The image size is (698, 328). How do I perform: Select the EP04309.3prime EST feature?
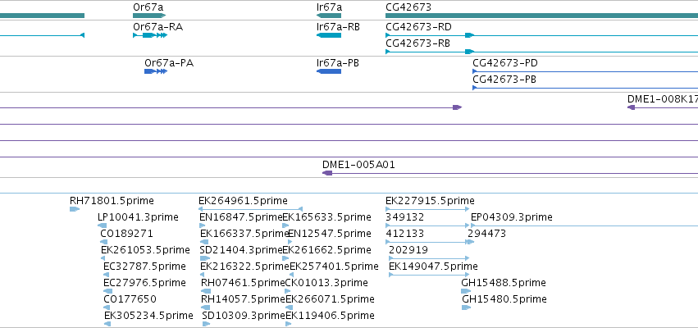[x=585, y=225]
